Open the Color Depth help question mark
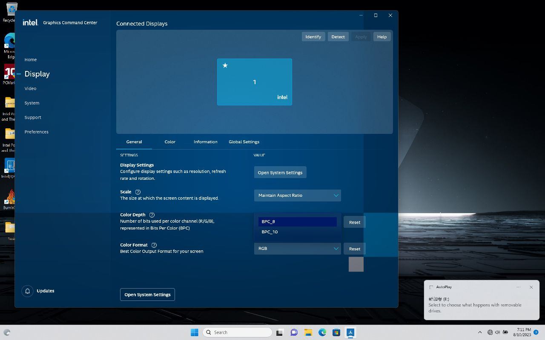This screenshot has height=340, width=545. coord(152,215)
